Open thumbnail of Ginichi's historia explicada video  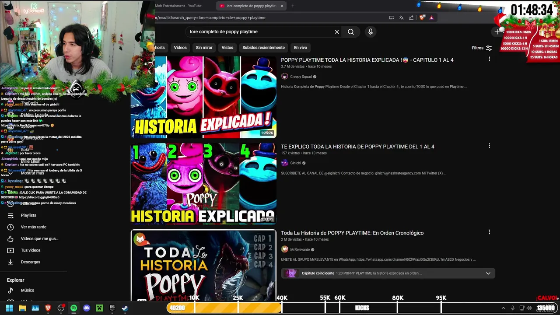click(203, 183)
